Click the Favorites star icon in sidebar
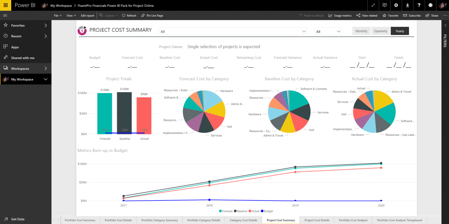The width and height of the screenshot is (449, 224). (x=5, y=25)
